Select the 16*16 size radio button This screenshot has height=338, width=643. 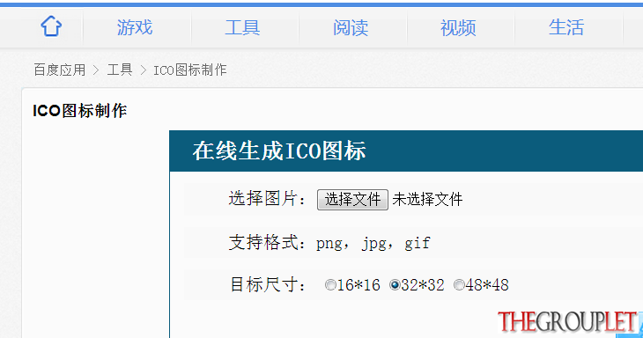330,284
